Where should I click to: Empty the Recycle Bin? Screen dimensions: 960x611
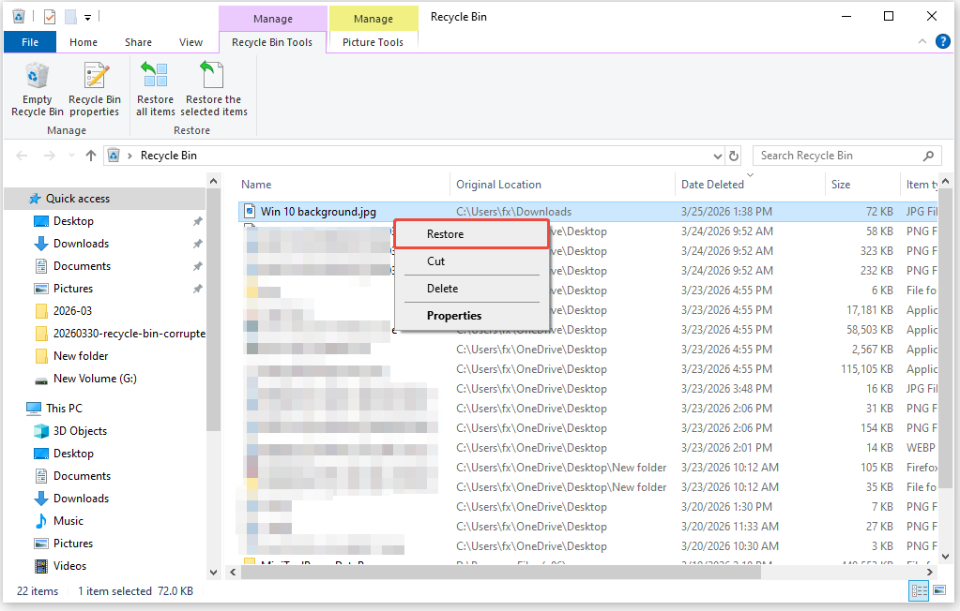pyautogui.click(x=37, y=88)
